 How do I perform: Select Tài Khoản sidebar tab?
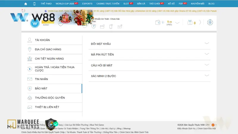click(55, 40)
